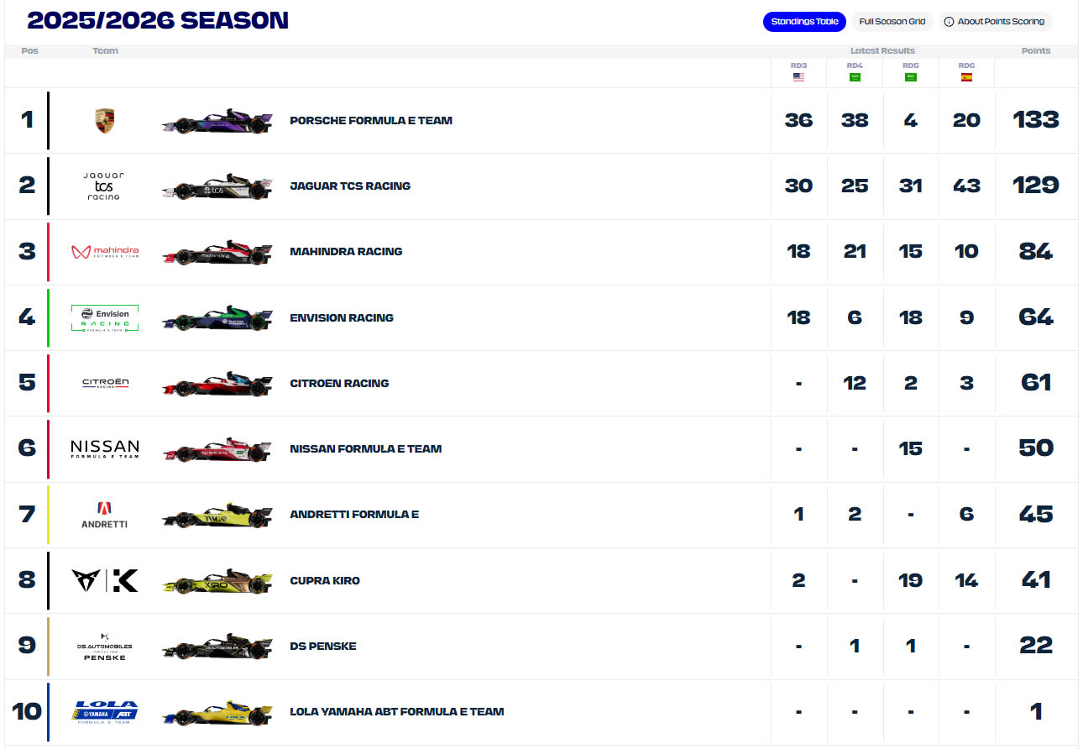Click the Team column header
Image resolution: width=1083 pixels, height=749 pixels.
105,51
